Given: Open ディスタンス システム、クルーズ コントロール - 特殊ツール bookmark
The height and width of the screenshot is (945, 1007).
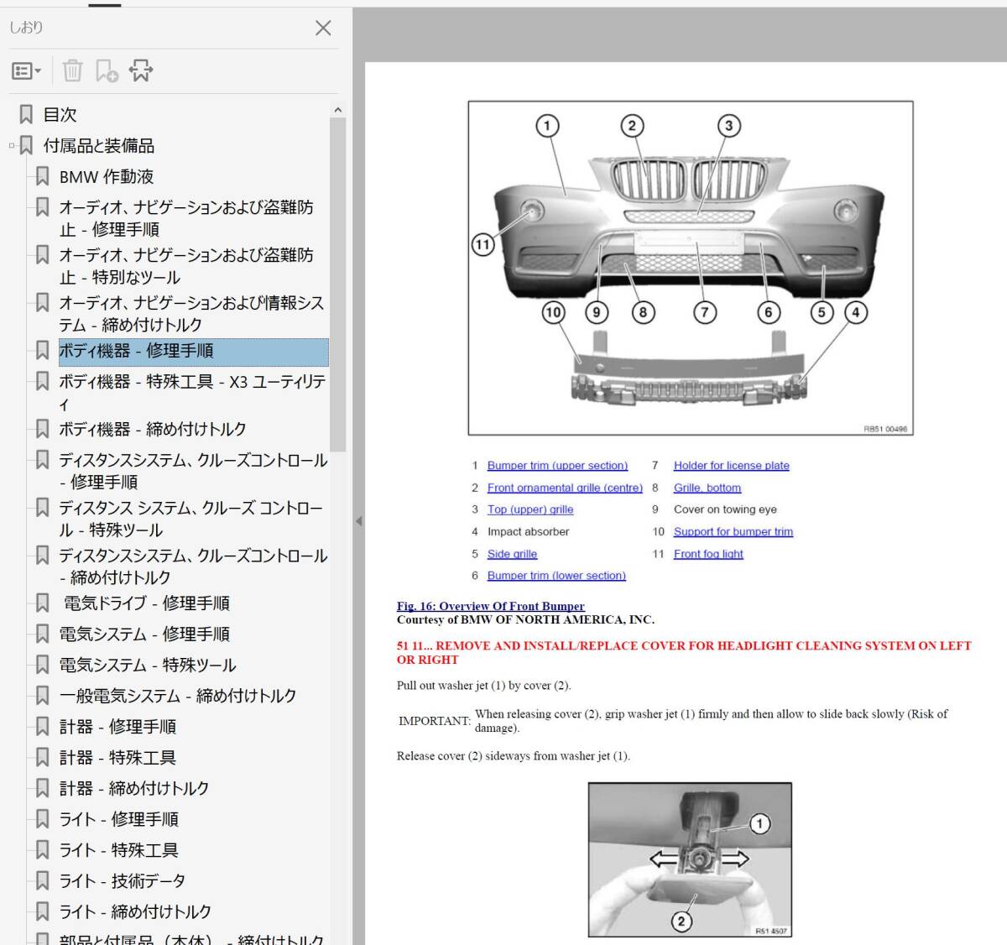Looking at the screenshot, I should [191, 519].
